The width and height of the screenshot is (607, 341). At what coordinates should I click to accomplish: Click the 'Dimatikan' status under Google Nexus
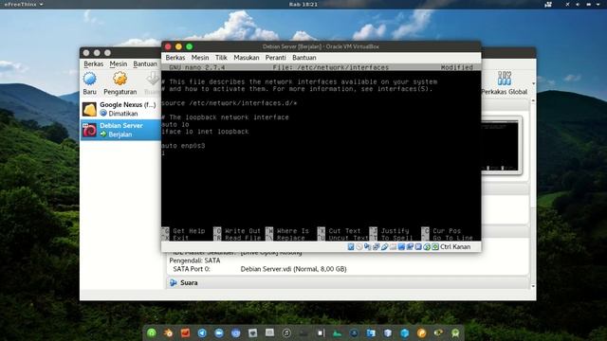[x=123, y=114]
